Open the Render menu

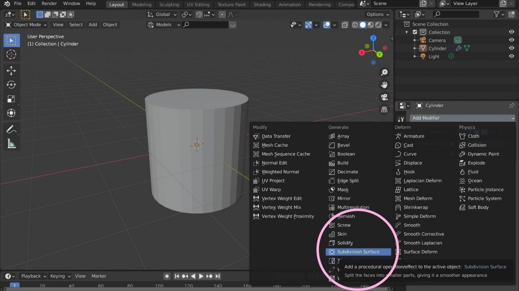49,3
